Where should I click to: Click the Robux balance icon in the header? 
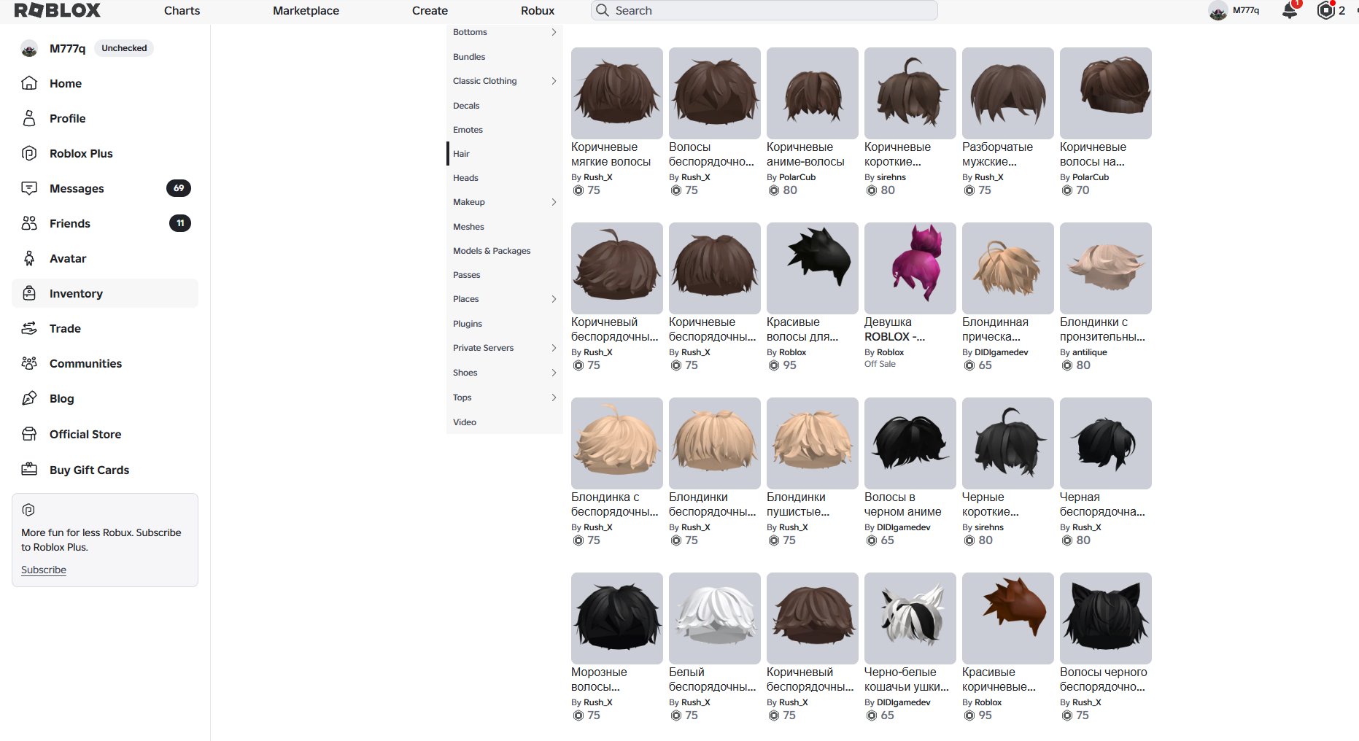(x=1325, y=10)
